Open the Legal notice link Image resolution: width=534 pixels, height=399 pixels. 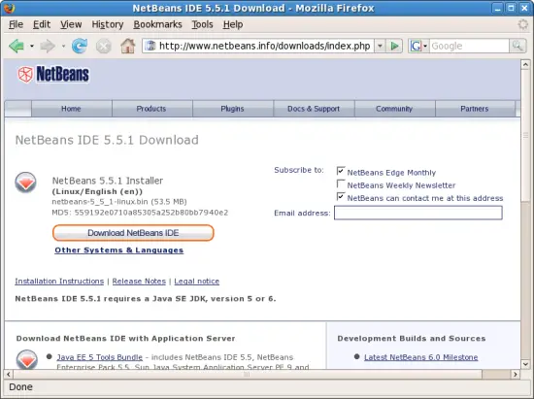(196, 282)
